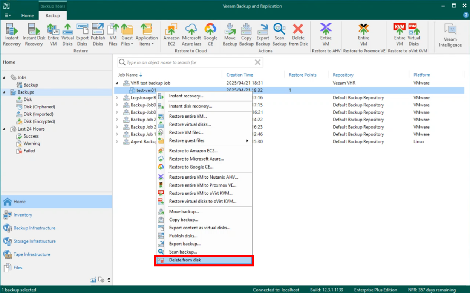Screen dimensions: 470x293
Task: Click the Export Disks ribbon icon
Action: [x=82, y=35]
